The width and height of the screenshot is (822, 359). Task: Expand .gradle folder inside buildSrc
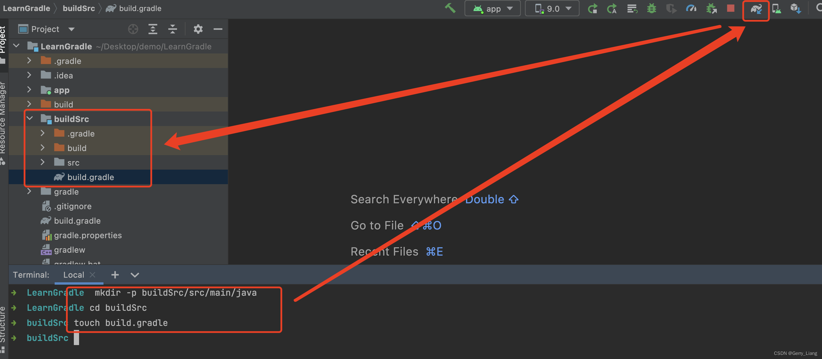click(x=43, y=133)
